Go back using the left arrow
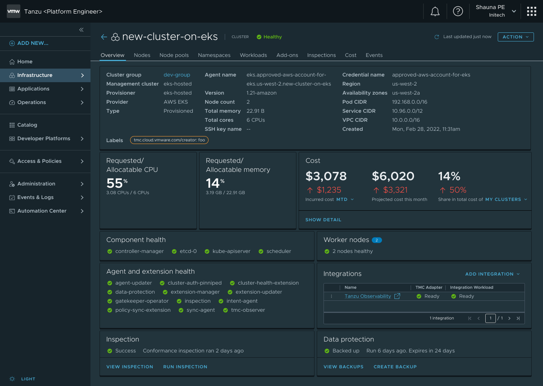Image resolution: width=543 pixels, height=386 pixels. click(x=104, y=37)
